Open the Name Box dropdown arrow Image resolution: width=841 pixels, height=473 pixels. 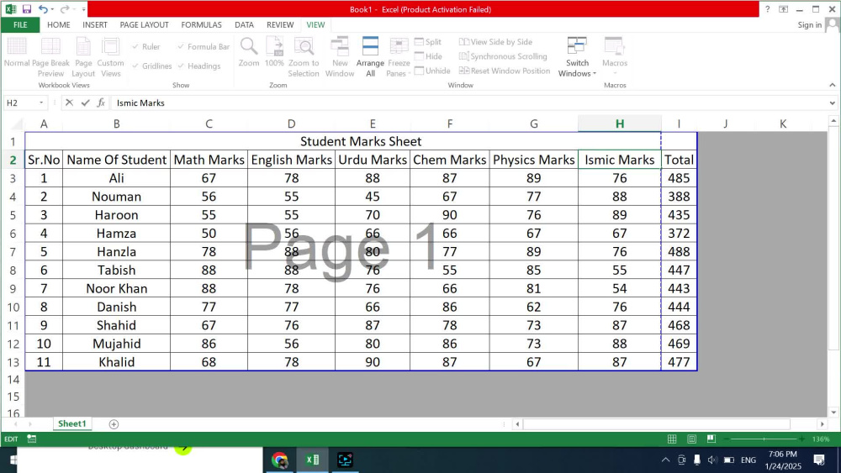(x=40, y=102)
